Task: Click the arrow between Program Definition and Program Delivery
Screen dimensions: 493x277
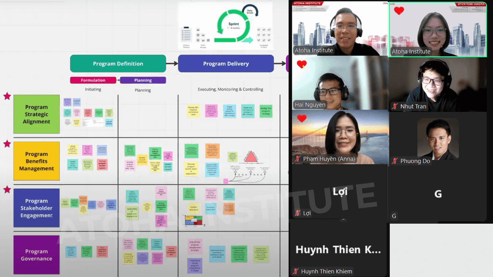Action: pos(172,63)
